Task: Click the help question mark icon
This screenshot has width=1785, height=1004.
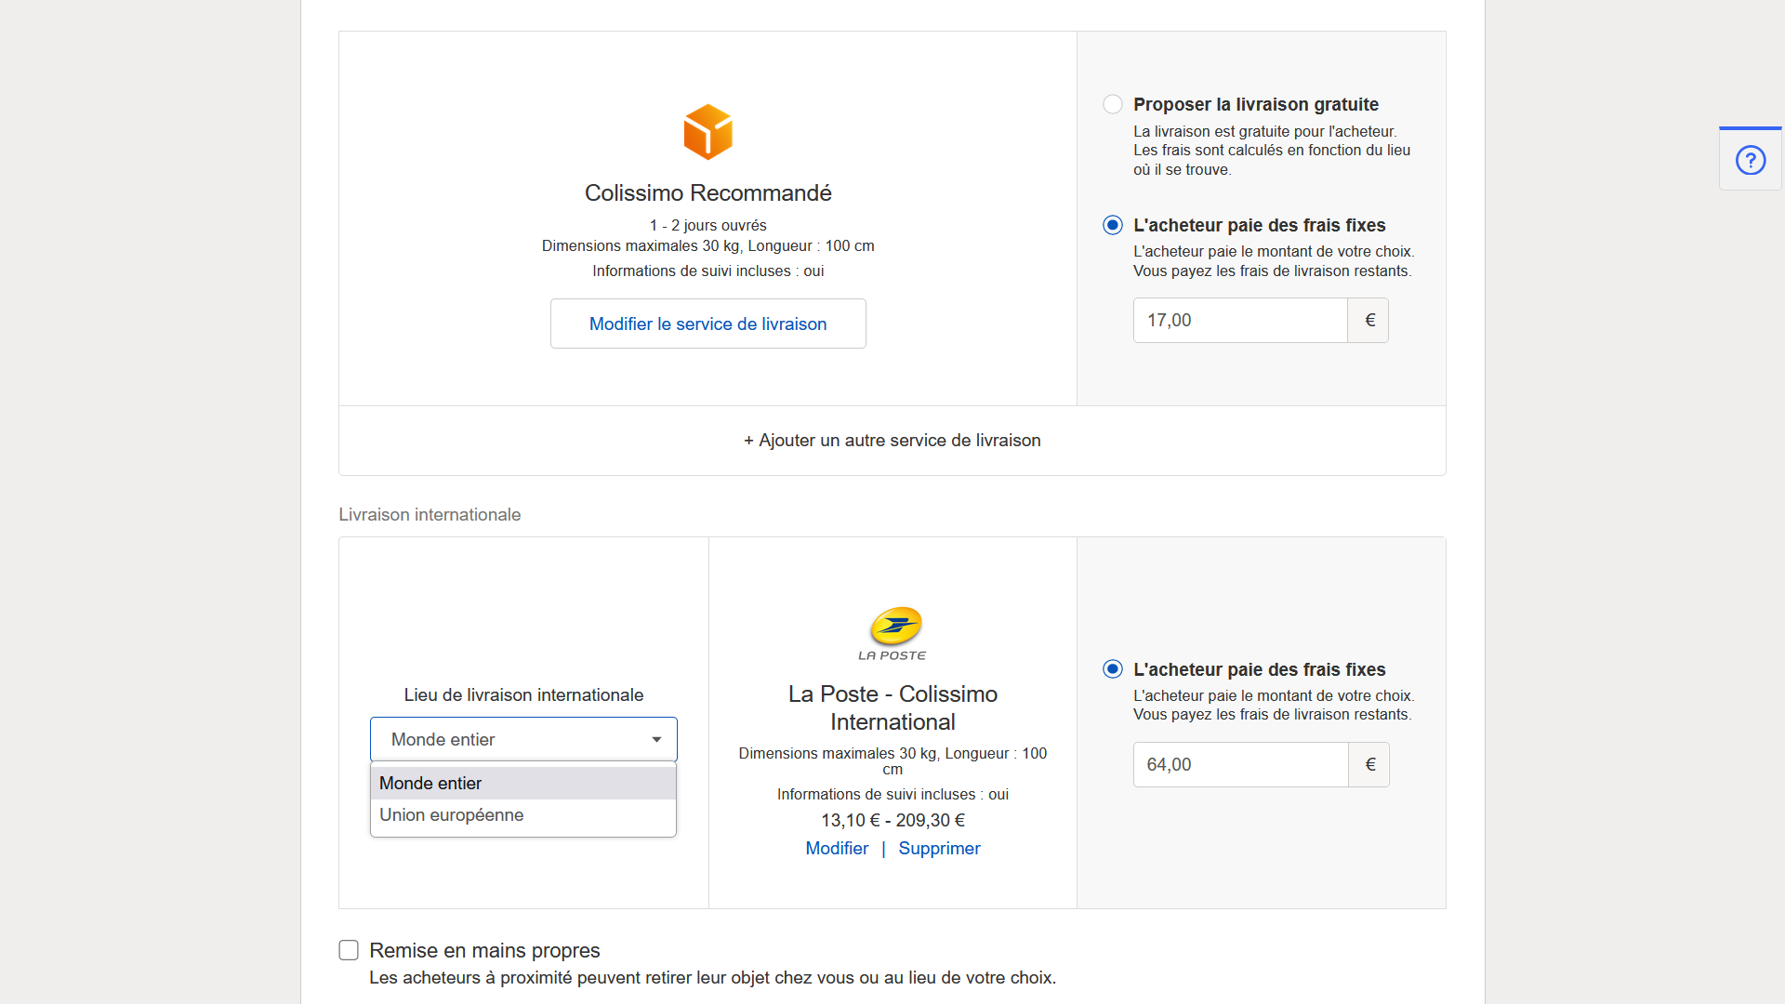Action: coord(1750,160)
